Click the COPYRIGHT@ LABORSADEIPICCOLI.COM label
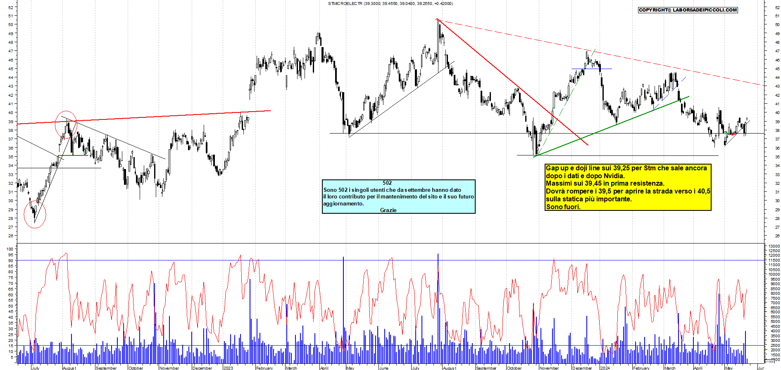The image size is (781, 370). 688,10
